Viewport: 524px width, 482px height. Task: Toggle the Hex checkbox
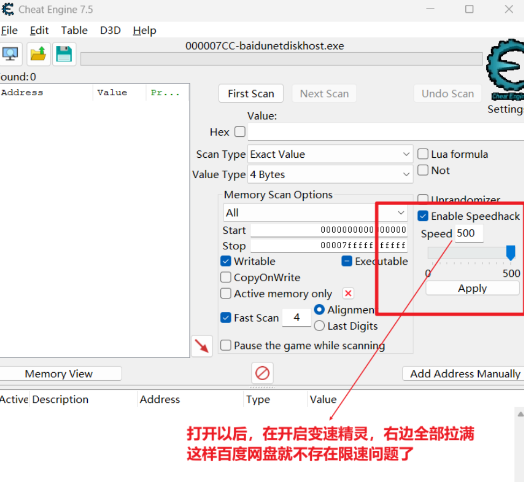240,132
